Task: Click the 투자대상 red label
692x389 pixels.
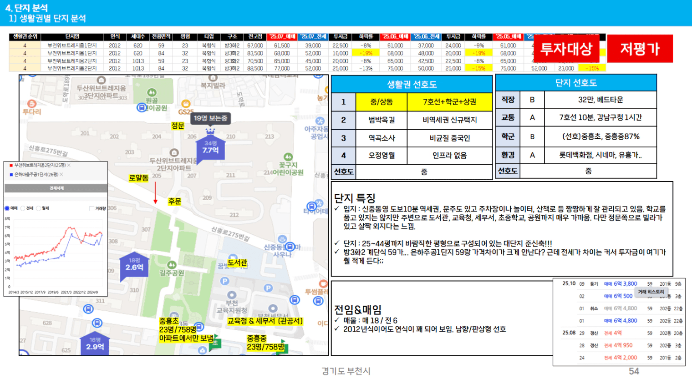Action: point(566,49)
